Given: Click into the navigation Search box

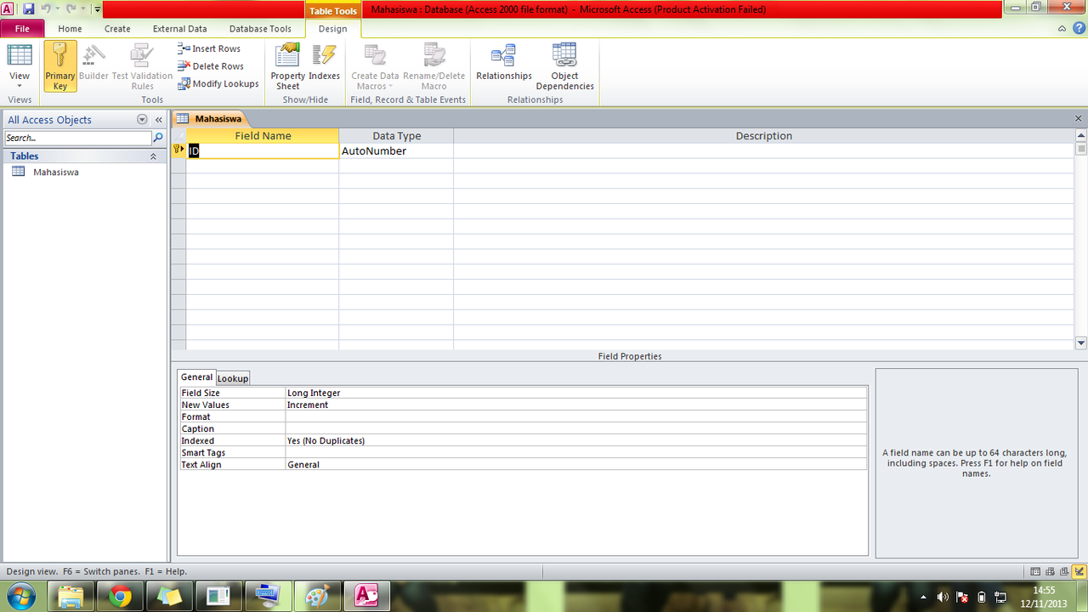Looking at the screenshot, I should tap(77, 138).
